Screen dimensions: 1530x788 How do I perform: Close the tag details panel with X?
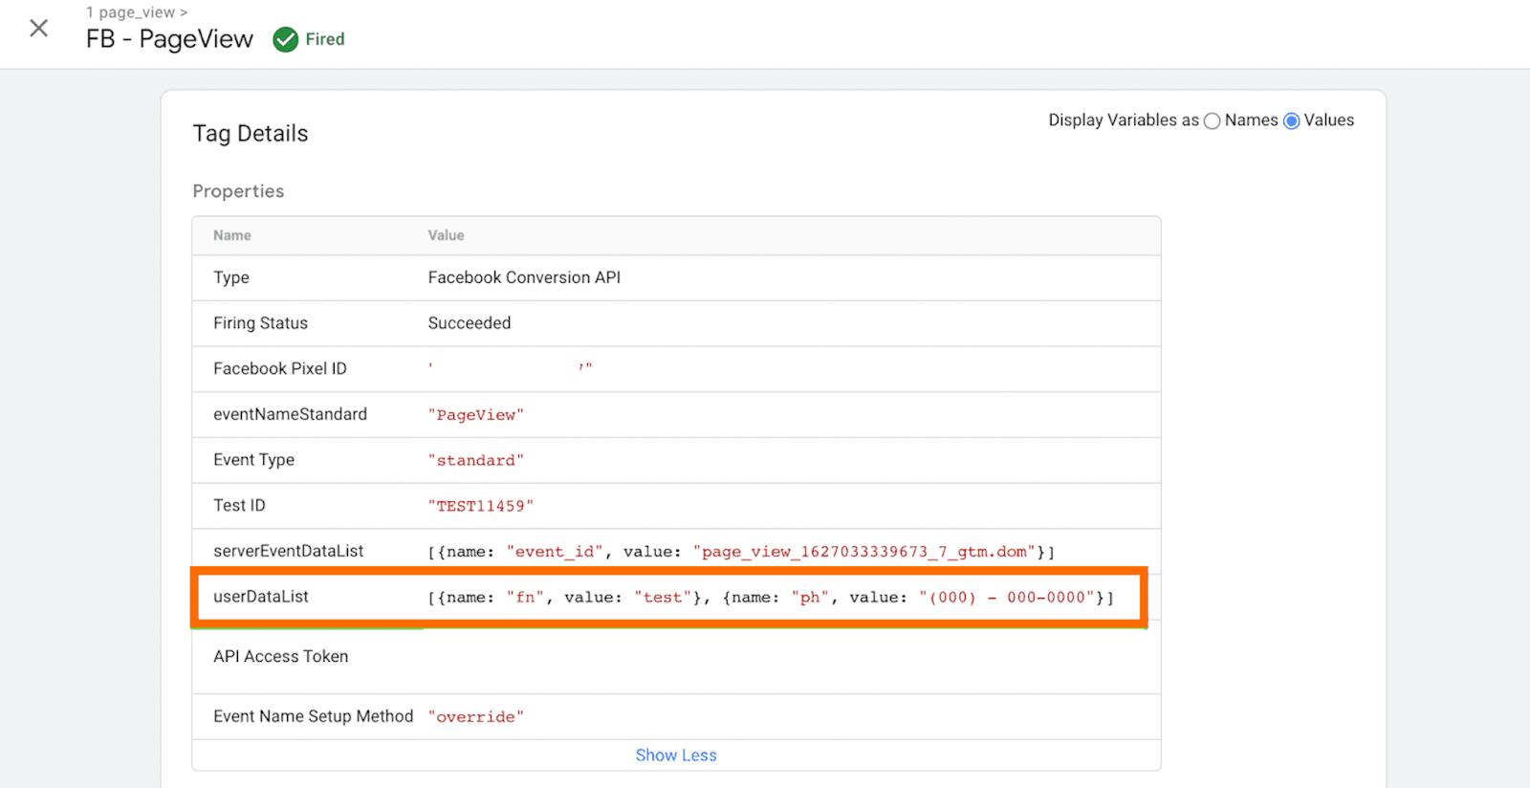click(39, 28)
